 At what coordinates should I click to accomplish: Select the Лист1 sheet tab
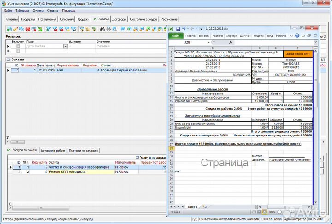(192, 206)
